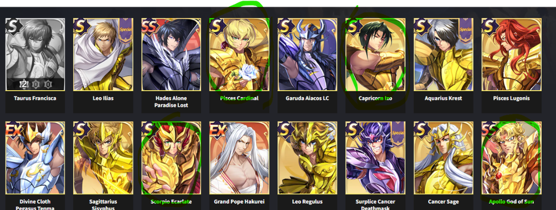Open the Apollo God of Sun card
The image size is (556, 210).
(512, 158)
